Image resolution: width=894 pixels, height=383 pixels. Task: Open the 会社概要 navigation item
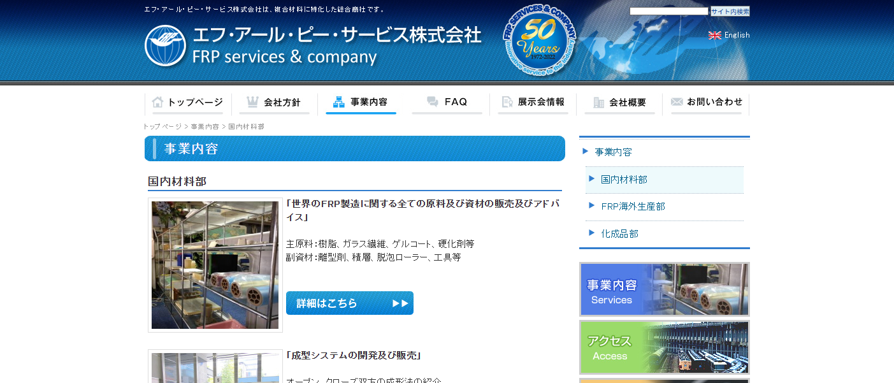click(x=619, y=103)
